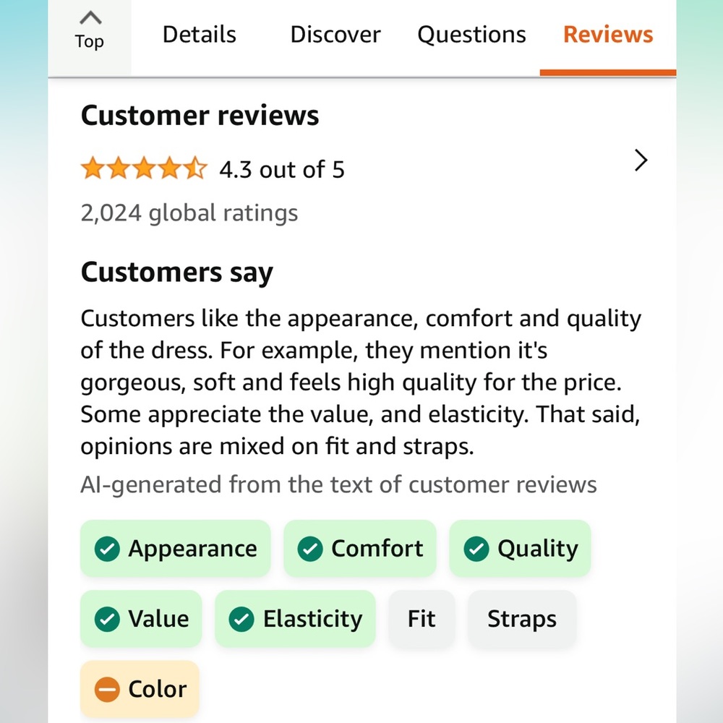Click the Comfort green checkmark icon
The image size is (723, 723).
click(310, 549)
